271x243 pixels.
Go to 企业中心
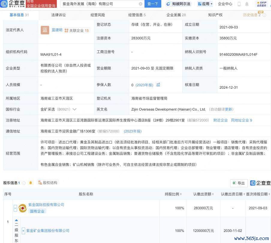[x=225, y=4]
